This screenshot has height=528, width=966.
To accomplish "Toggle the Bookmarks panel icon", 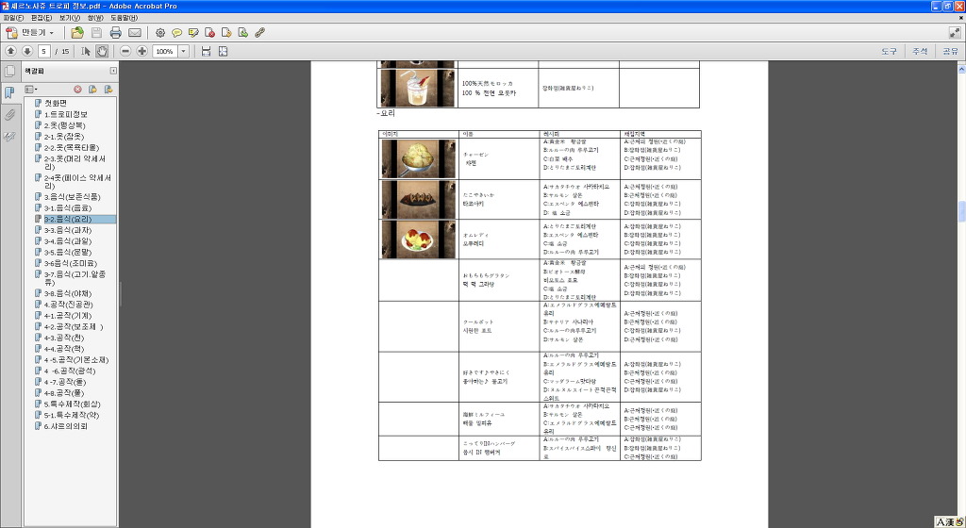I will coord(9,92).
